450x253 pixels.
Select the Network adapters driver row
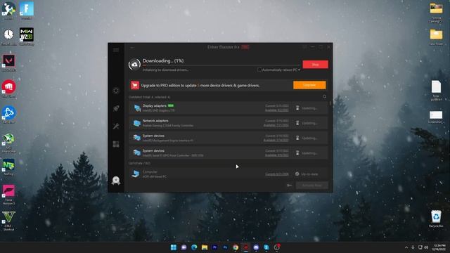click(x=228, y=123)
